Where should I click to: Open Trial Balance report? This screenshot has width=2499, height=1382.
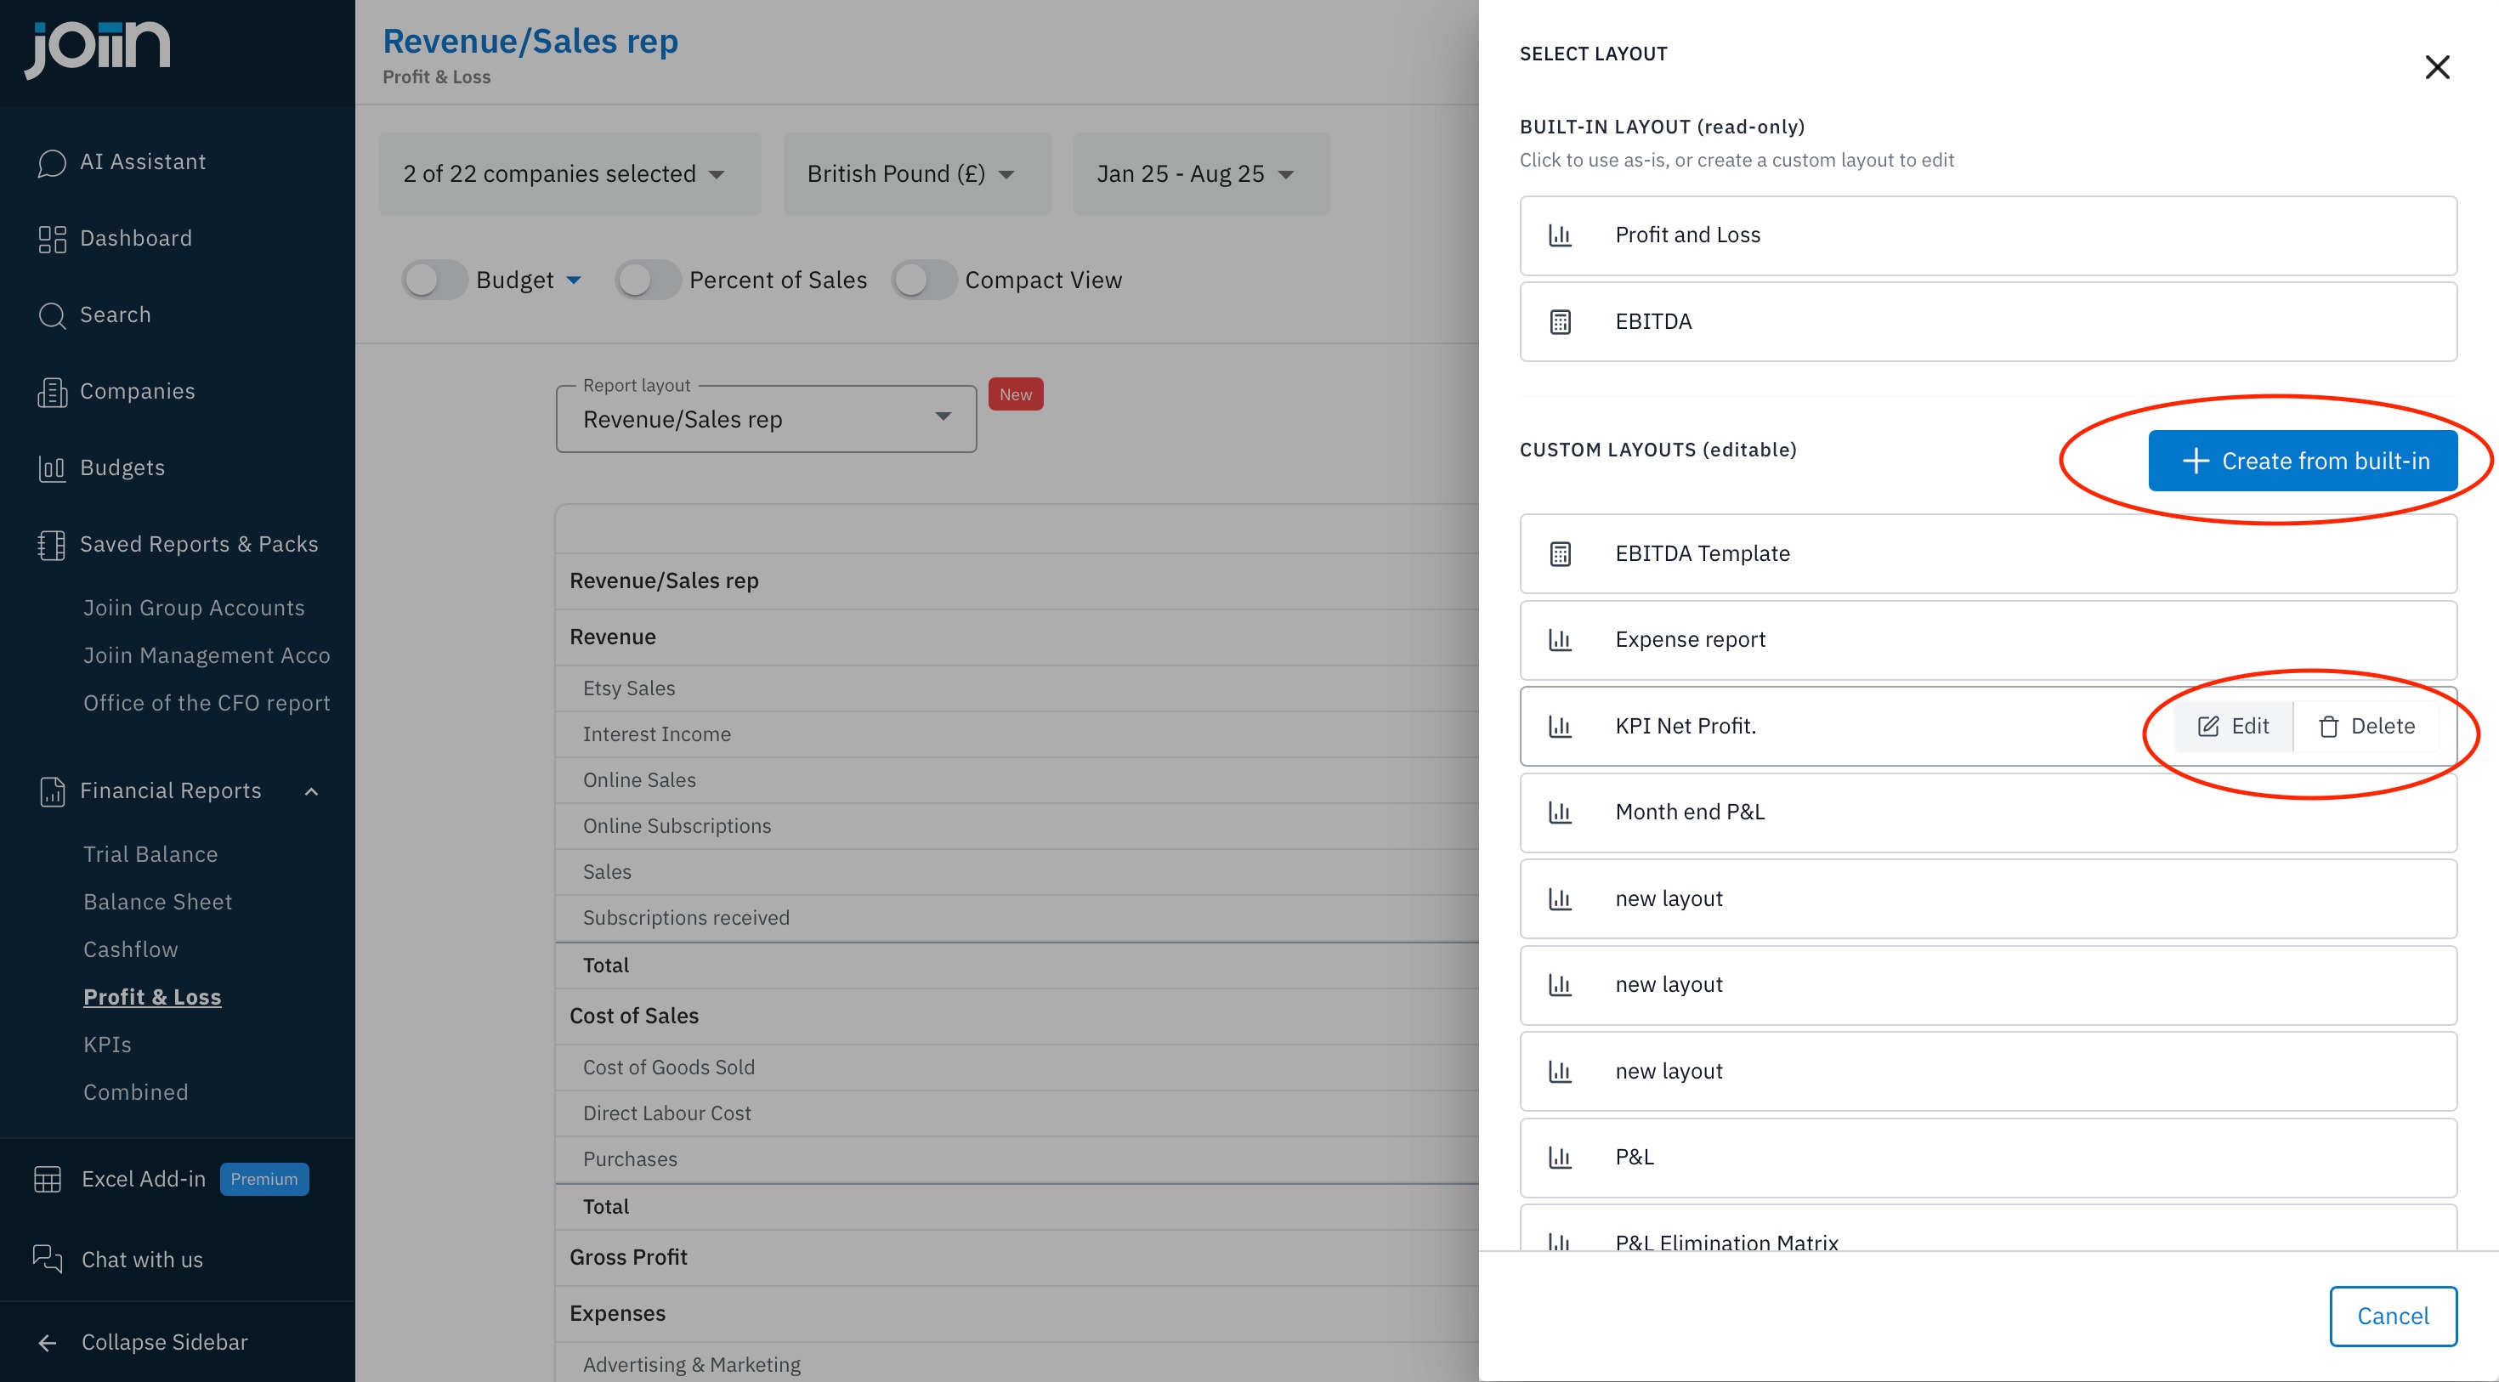click(x=150, y=854)
